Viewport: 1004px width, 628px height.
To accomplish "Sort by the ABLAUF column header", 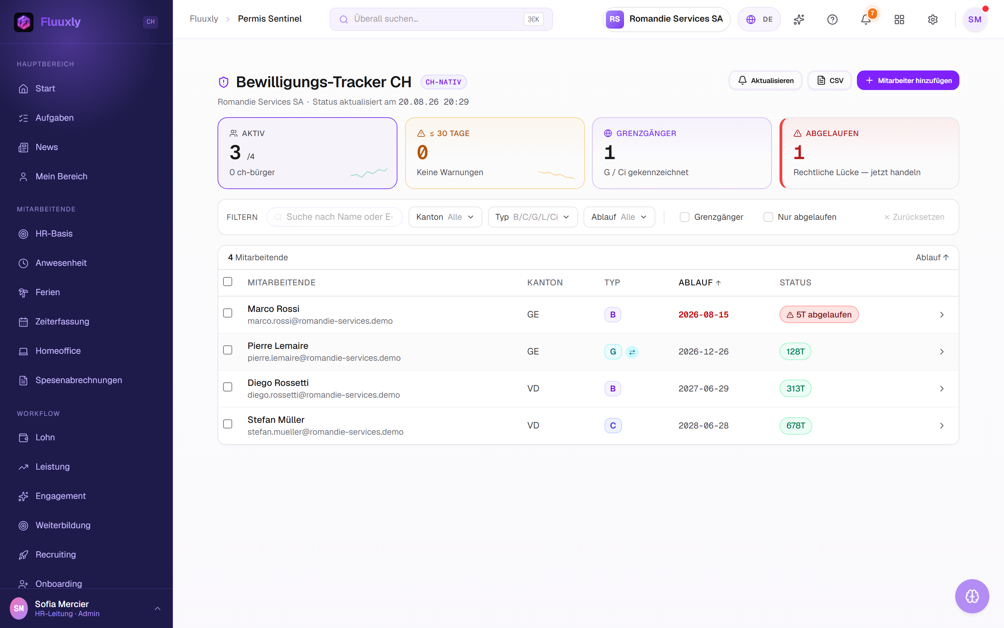I will [699, 283].
